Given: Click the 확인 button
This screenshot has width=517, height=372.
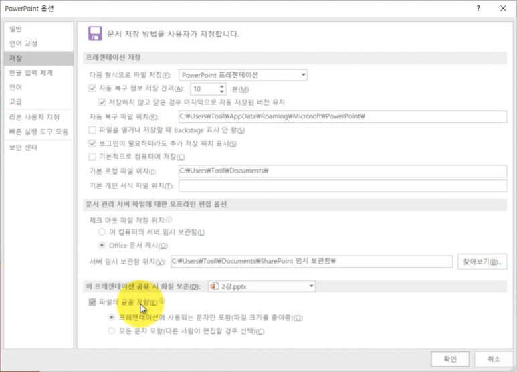Looking at the screenshot, I should point(450,359).
